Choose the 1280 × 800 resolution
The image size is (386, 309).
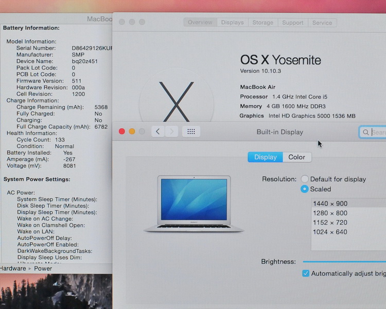[x=348, y=213]
